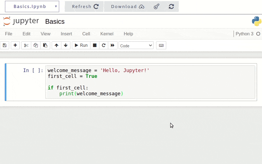Open the File menu
This screenshot has width=262, height=164.
[9, 34]
